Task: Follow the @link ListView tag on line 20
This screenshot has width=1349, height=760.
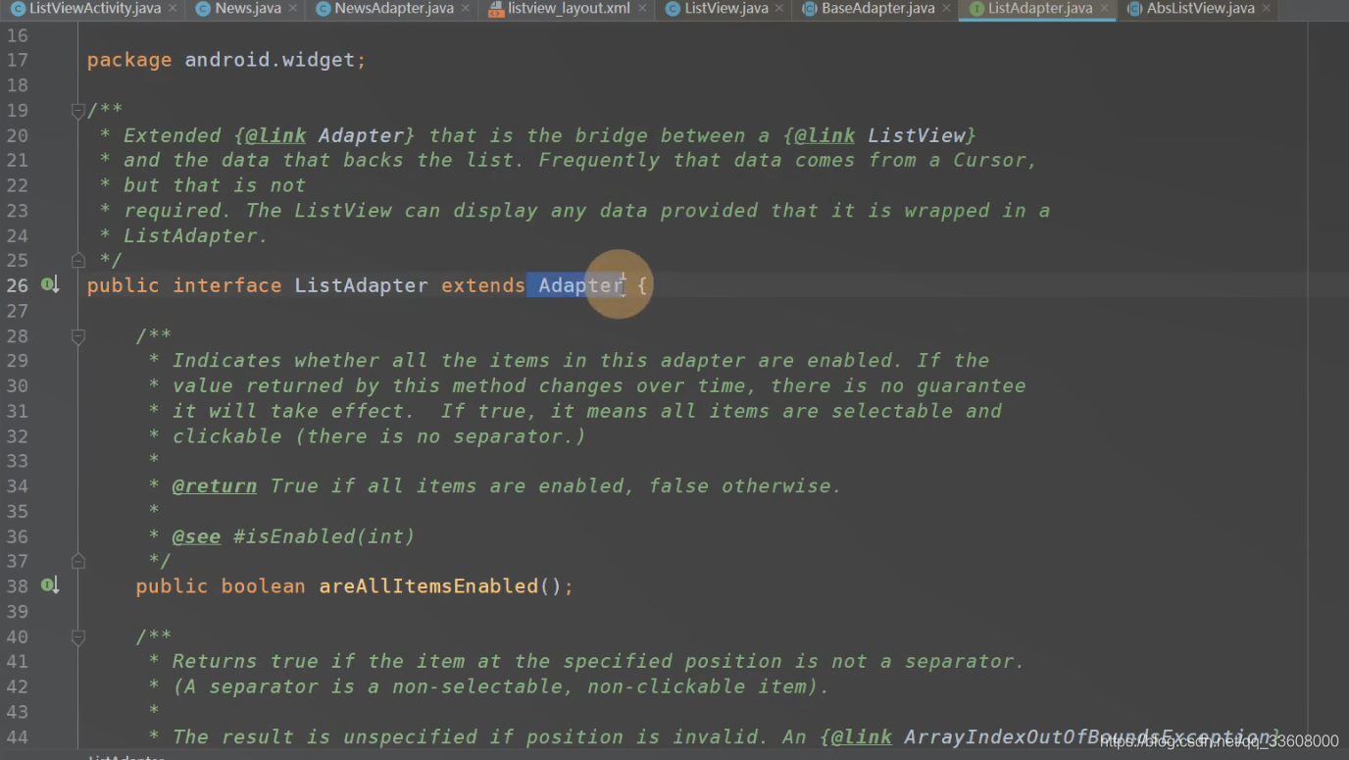Action: (824, 135)
